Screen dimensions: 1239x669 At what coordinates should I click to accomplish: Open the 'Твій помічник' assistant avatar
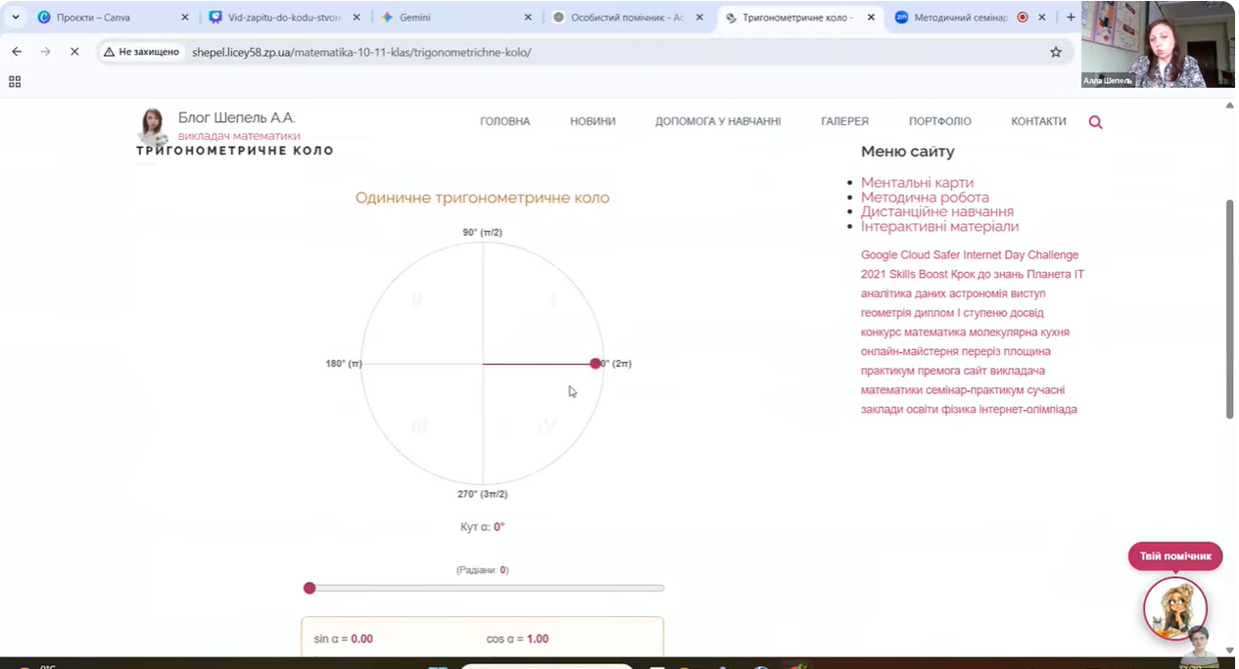pyautogui.click(x=1174, y=607)
